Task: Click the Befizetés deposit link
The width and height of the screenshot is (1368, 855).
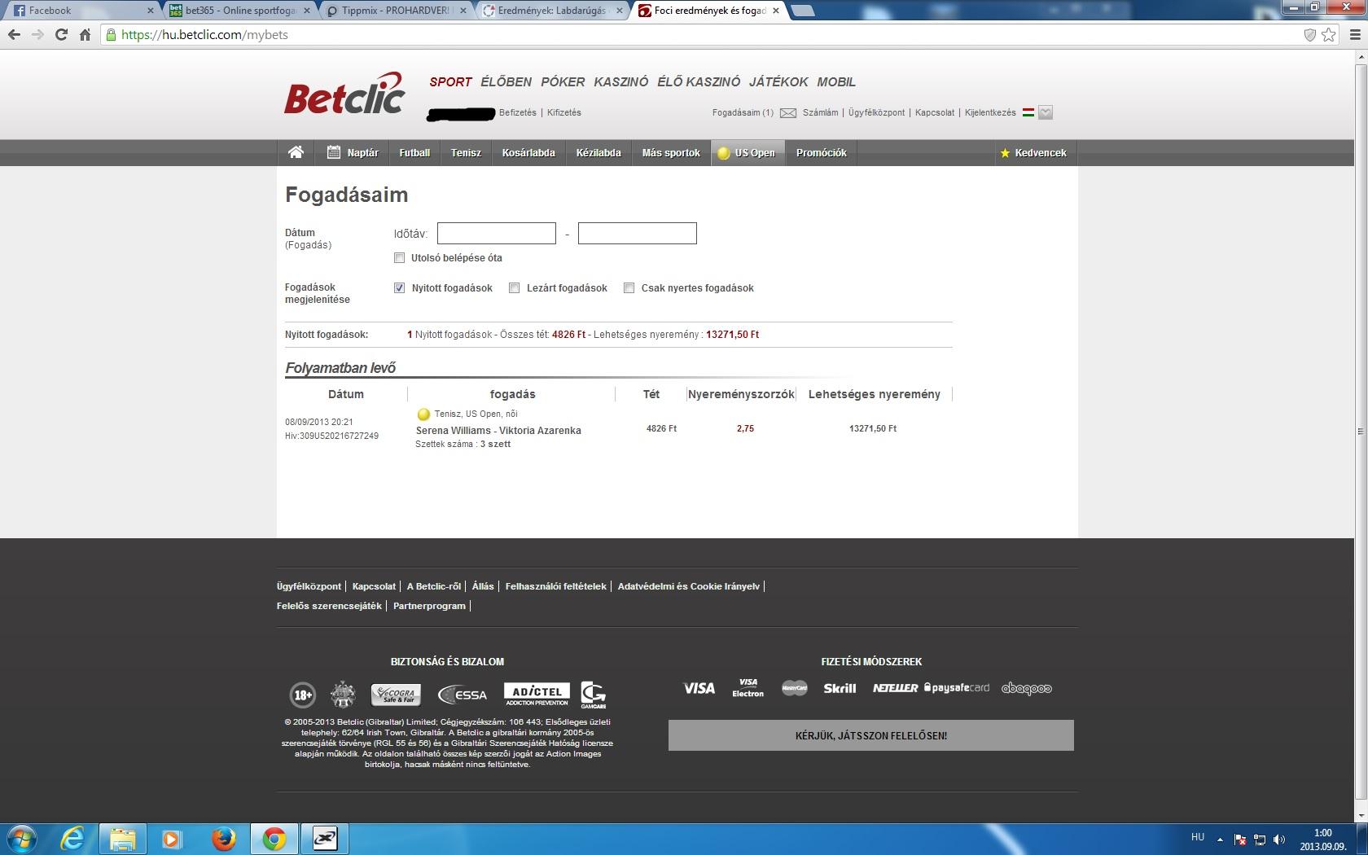Action: coord(518,113)
